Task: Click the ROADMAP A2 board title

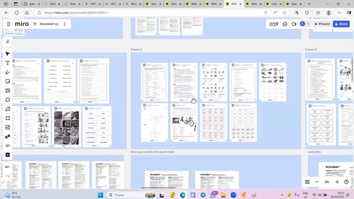Action: click(x=49, y=24)
